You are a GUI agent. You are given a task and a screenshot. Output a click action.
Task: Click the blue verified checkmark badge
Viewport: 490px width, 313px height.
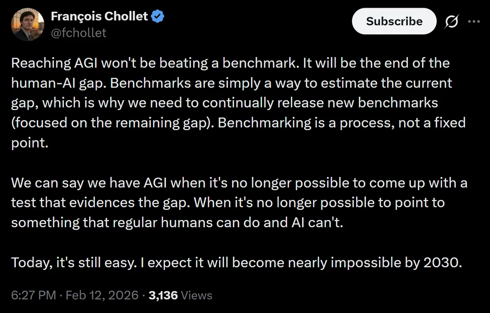pos(158,16)
